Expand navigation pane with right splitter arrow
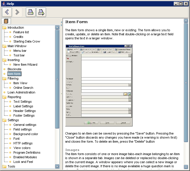Image resolution: width=190 pixels, height=171 pixels. (61, 25)
